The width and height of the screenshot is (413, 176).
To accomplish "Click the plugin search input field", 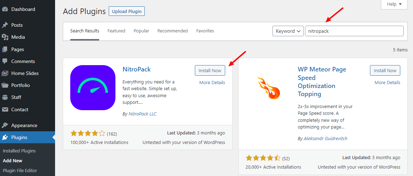I will (354, 31).
